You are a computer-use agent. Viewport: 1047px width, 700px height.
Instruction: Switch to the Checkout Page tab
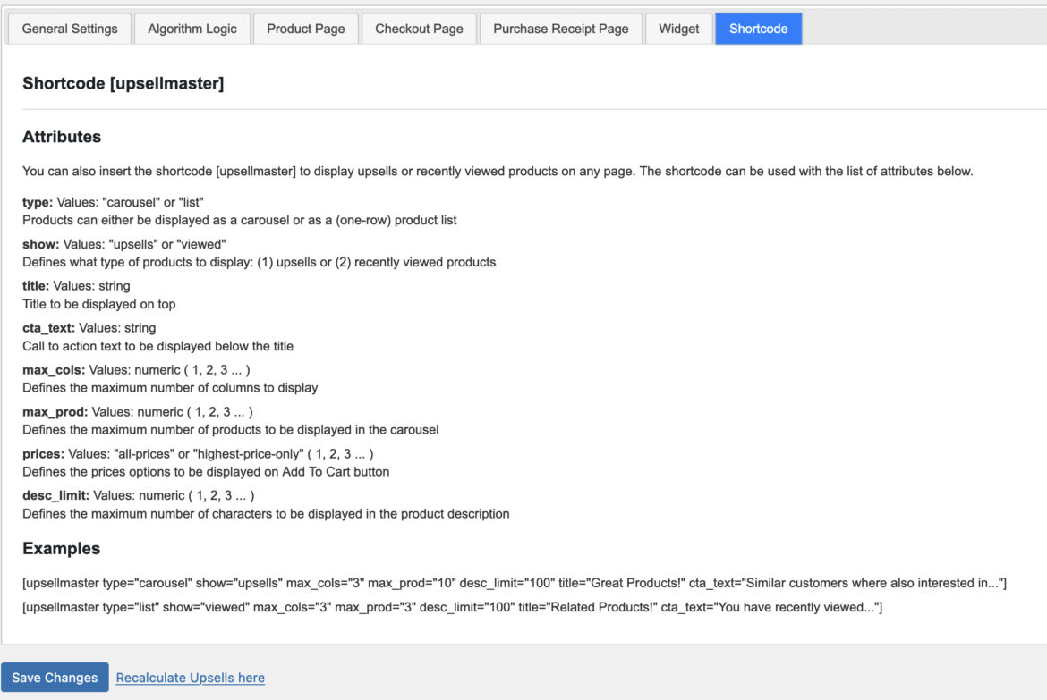pyautogui.click(x=418, y=28)
